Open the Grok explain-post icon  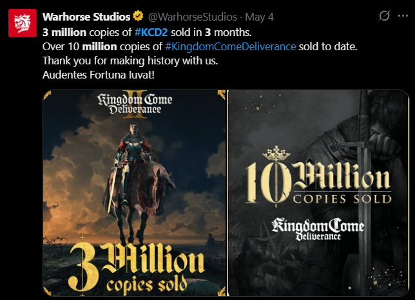(x=384, y=16)
